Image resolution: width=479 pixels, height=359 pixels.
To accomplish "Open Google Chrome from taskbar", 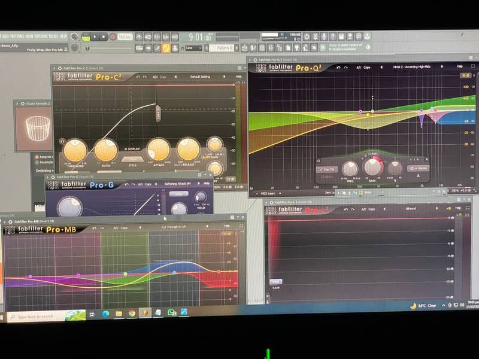I will pos(132,314).
